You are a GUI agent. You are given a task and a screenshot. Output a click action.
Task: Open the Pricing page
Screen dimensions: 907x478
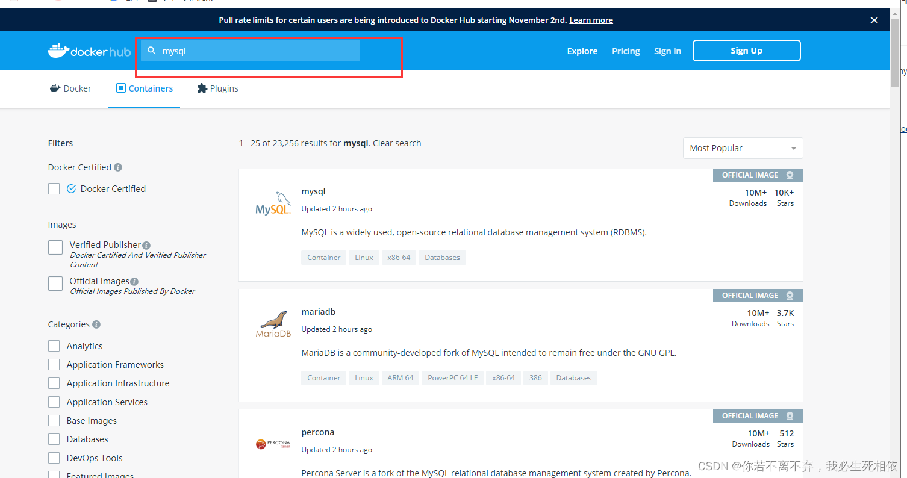point(626,51)
